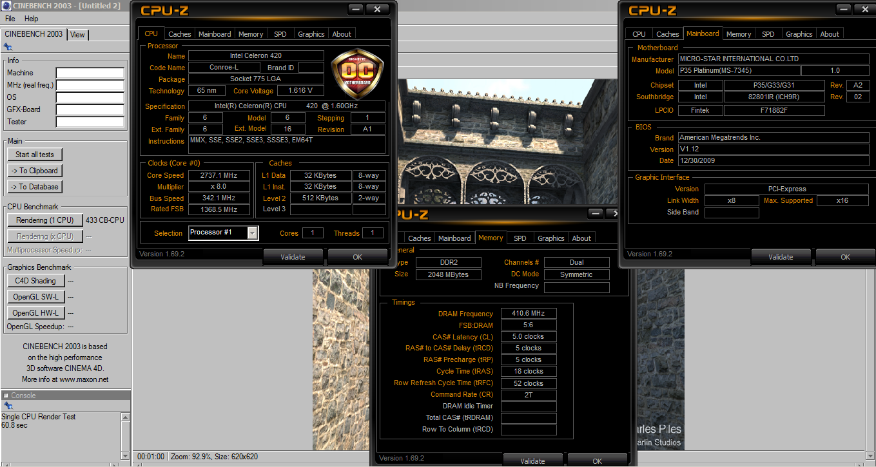876x467 pixels.
Task: Click the pin icon in Console panel
Action: tap(7, 406)
